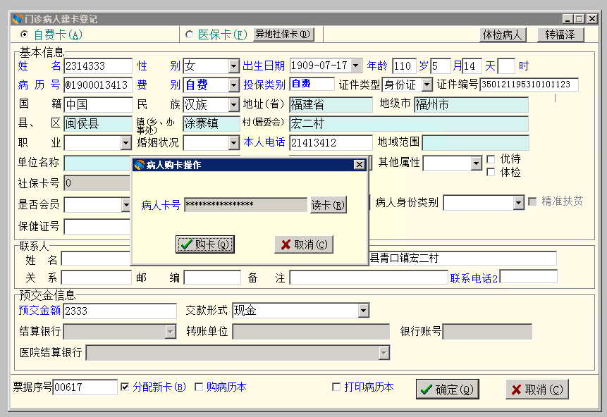Cancel the card purchase dialog with 取消(C)

coord(304,244)
